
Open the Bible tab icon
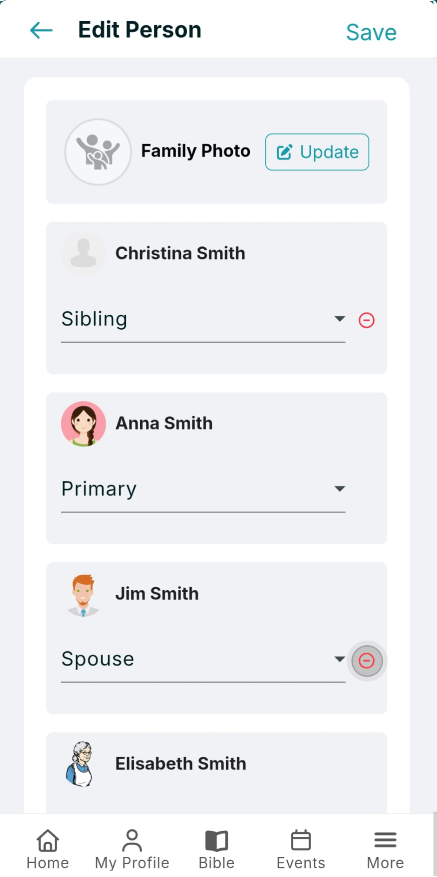(x=217, y=841)
